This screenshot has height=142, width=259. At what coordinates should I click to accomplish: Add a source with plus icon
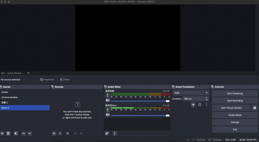[x=54, y=133]
